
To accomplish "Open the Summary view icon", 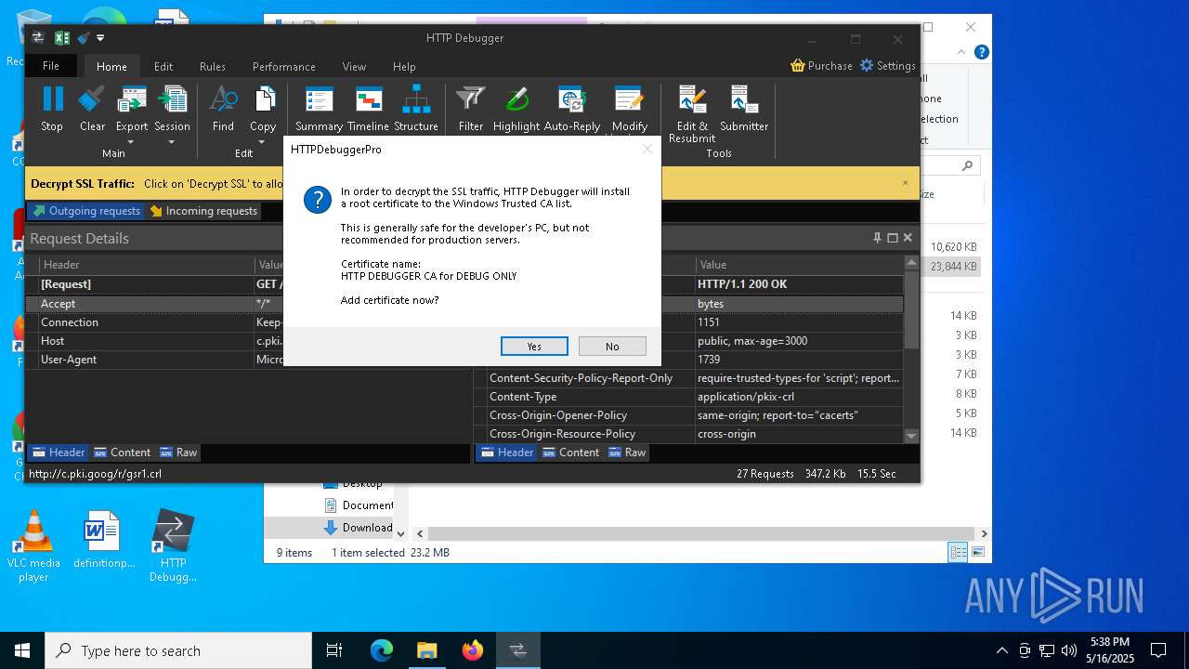I will 319,99.
